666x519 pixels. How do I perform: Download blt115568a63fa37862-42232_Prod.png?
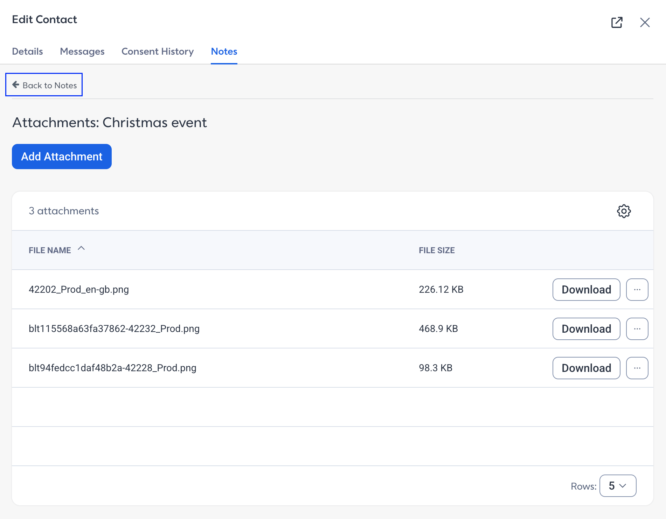coord(586,329)
